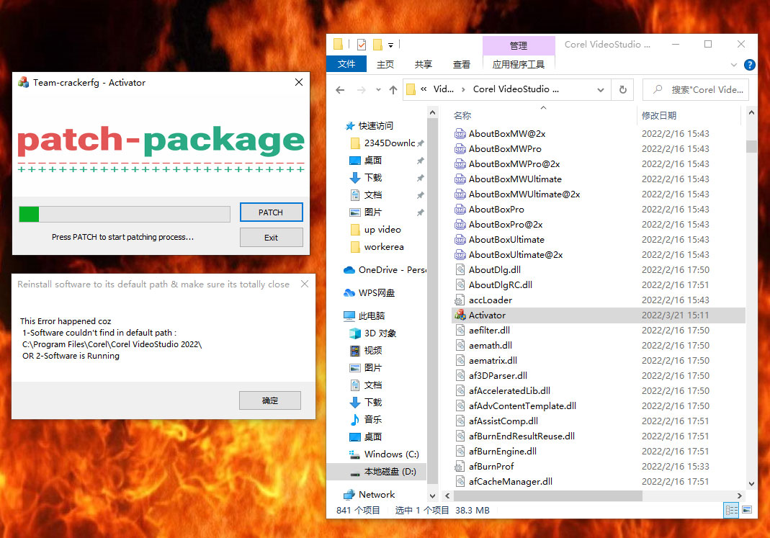Go forward in Explorer history
770x538 pixels.
pyautogui.click(x=361, y=90)
